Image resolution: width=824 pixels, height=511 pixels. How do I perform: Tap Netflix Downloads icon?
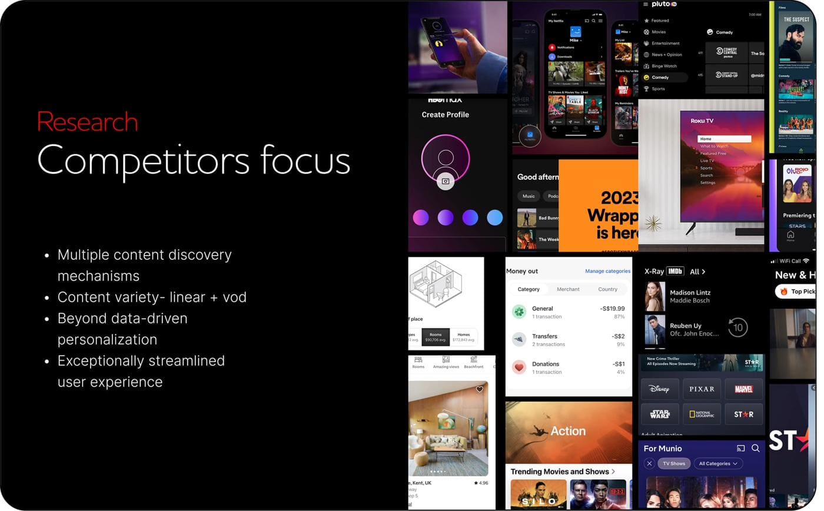552,57
